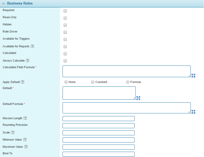Select the Constant radio option
Screen dimensions: 204x157
(x=93, y=82)
